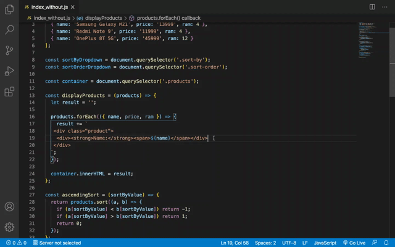The height and width of the screenshot is (247, 395).
Task: Open the Explorer view in activity bar
Action: click(9, 10)
